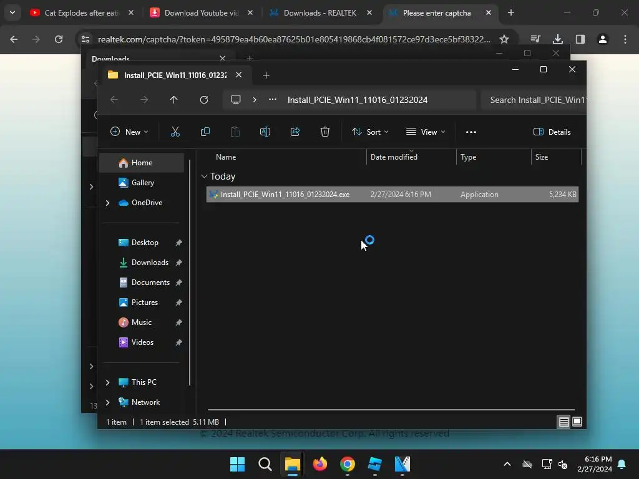Open Chrome side panel icon

coord(580,39)
